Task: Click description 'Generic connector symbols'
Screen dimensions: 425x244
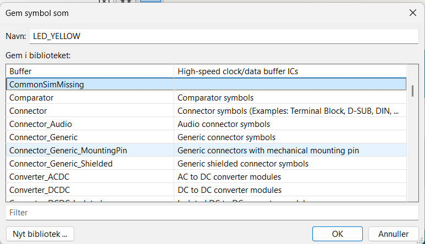Action: pyautogui.click(x=227, y=137)
